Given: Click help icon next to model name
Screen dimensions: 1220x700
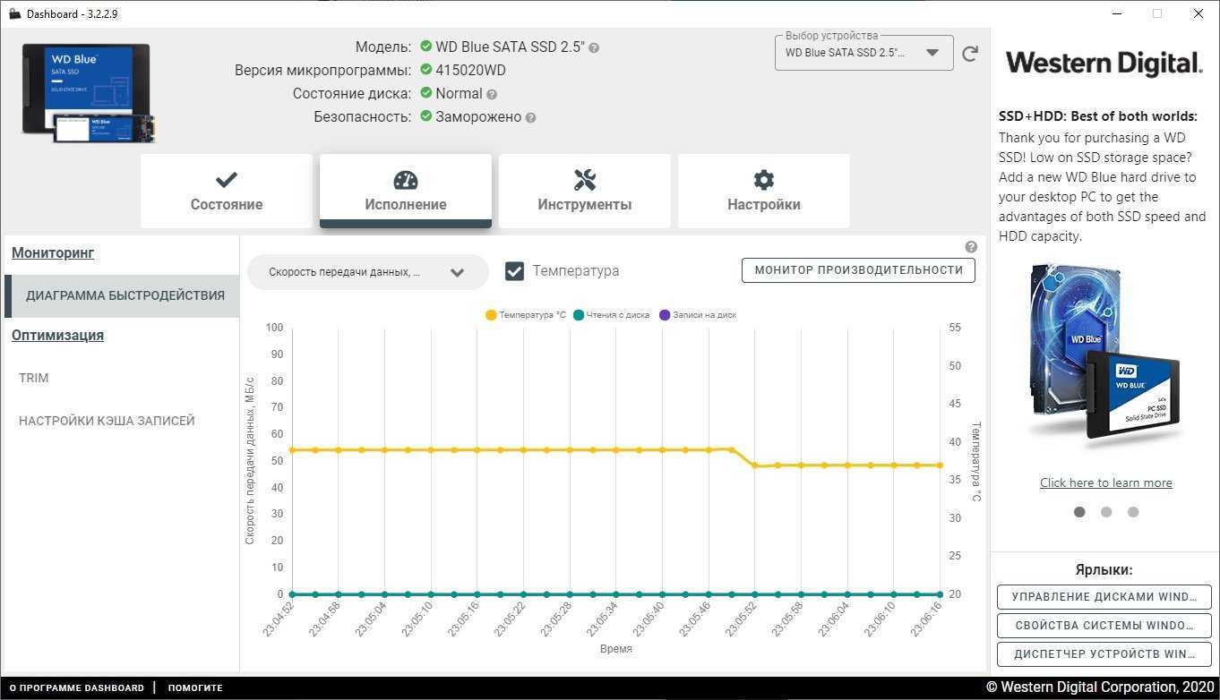Looking at the screenshot, I should 594,47.
